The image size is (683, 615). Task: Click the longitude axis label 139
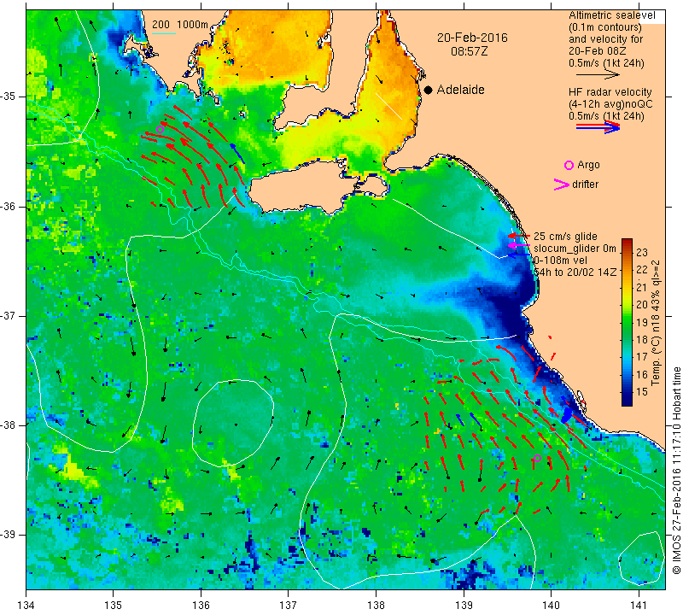464,606
